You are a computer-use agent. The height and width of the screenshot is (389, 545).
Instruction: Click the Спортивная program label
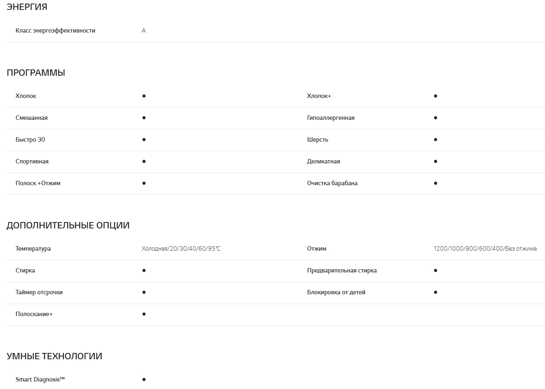pyautogui.click(x=32, y=161)
